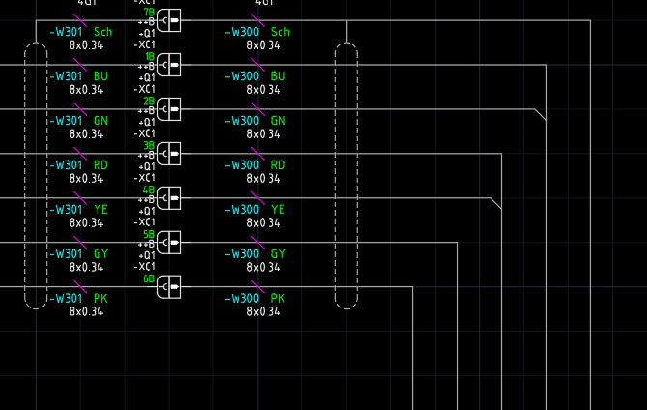Click the magenta cable marker above -W301 GN
Image resolution: width=647 pixels, height=410 pixels.
point(80,109)
